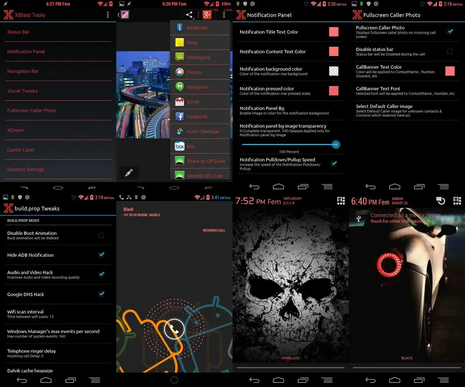Tap menu button in Notification Panel navbar
Viewport: 465px width, 387px height.
coord(327,186)
